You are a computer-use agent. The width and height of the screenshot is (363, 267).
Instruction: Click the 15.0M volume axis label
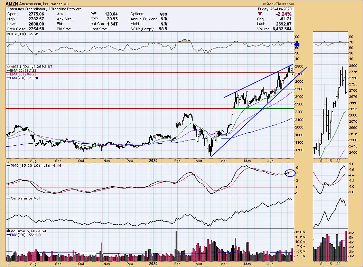tap(300, 232)
